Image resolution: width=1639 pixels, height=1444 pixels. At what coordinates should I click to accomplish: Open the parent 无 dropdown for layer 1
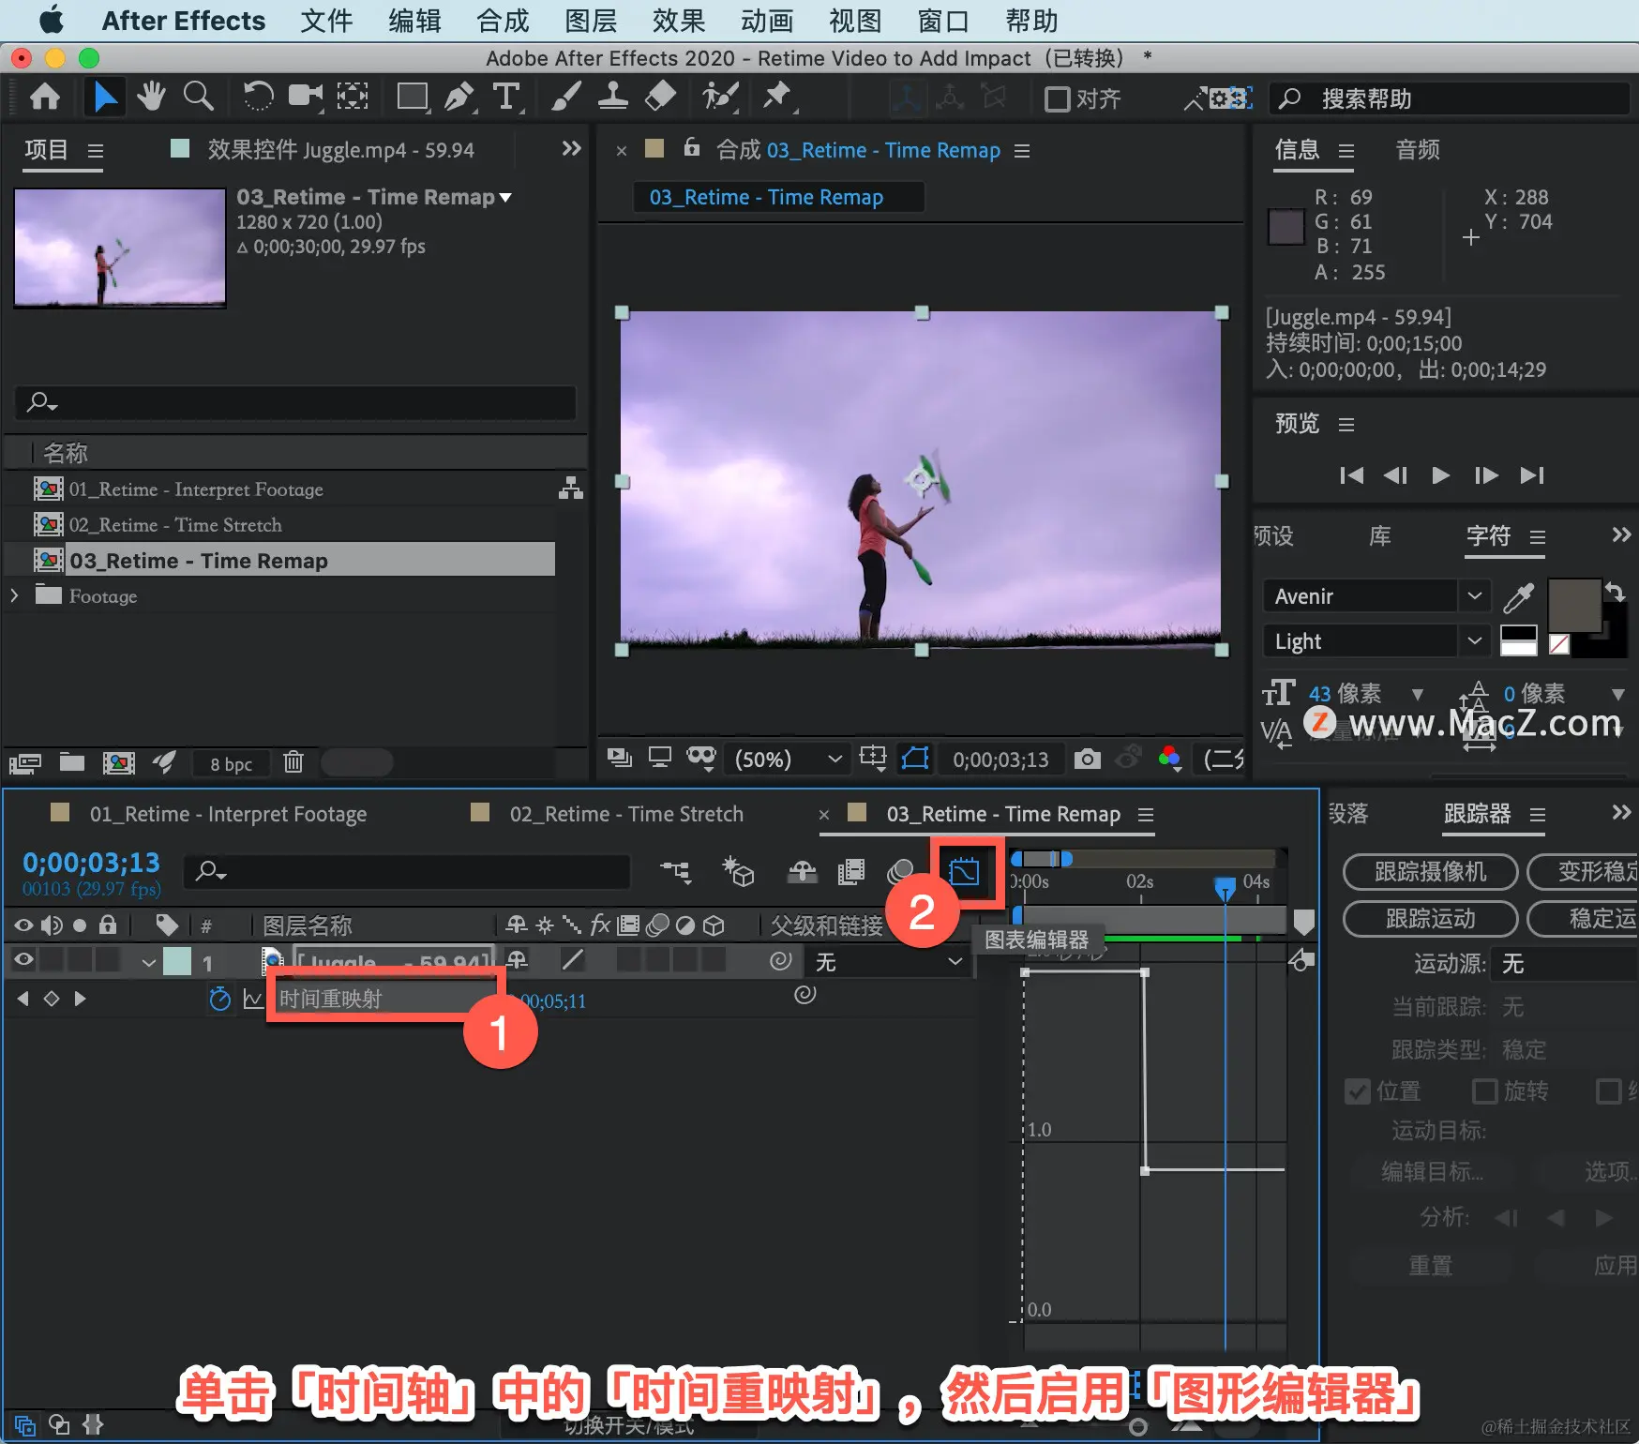point(888,962)
